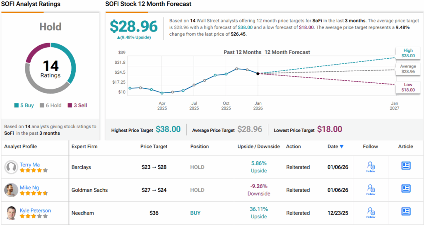This screenshot has height=225, width=424.
Task: Click the Low $18.00 forecast label
Action: 408,87
